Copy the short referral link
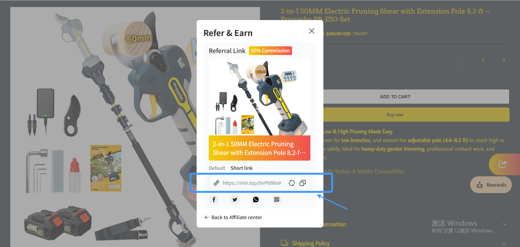This screenshot has width=520, height=247. click(303, 183)
